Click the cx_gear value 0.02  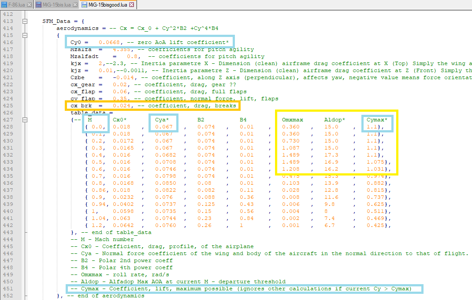tap(120, 85)
